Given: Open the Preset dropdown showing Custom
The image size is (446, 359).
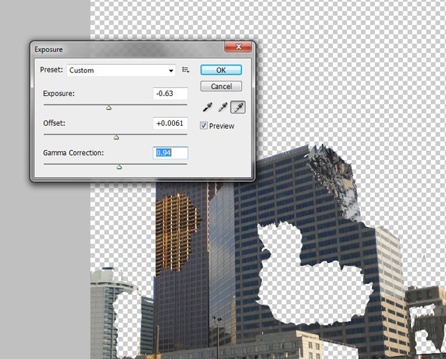Looking at the screenshot, I should (x=121, y=70).
